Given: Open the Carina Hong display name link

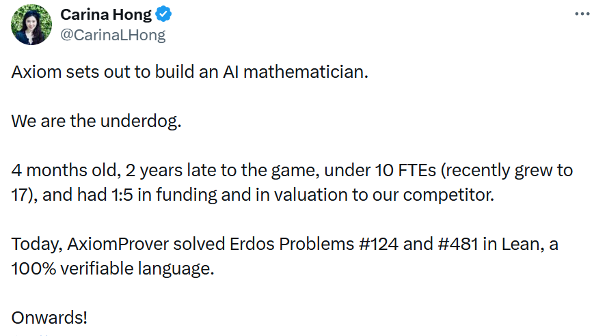Looking at the screenshot, I should point(105,14).
